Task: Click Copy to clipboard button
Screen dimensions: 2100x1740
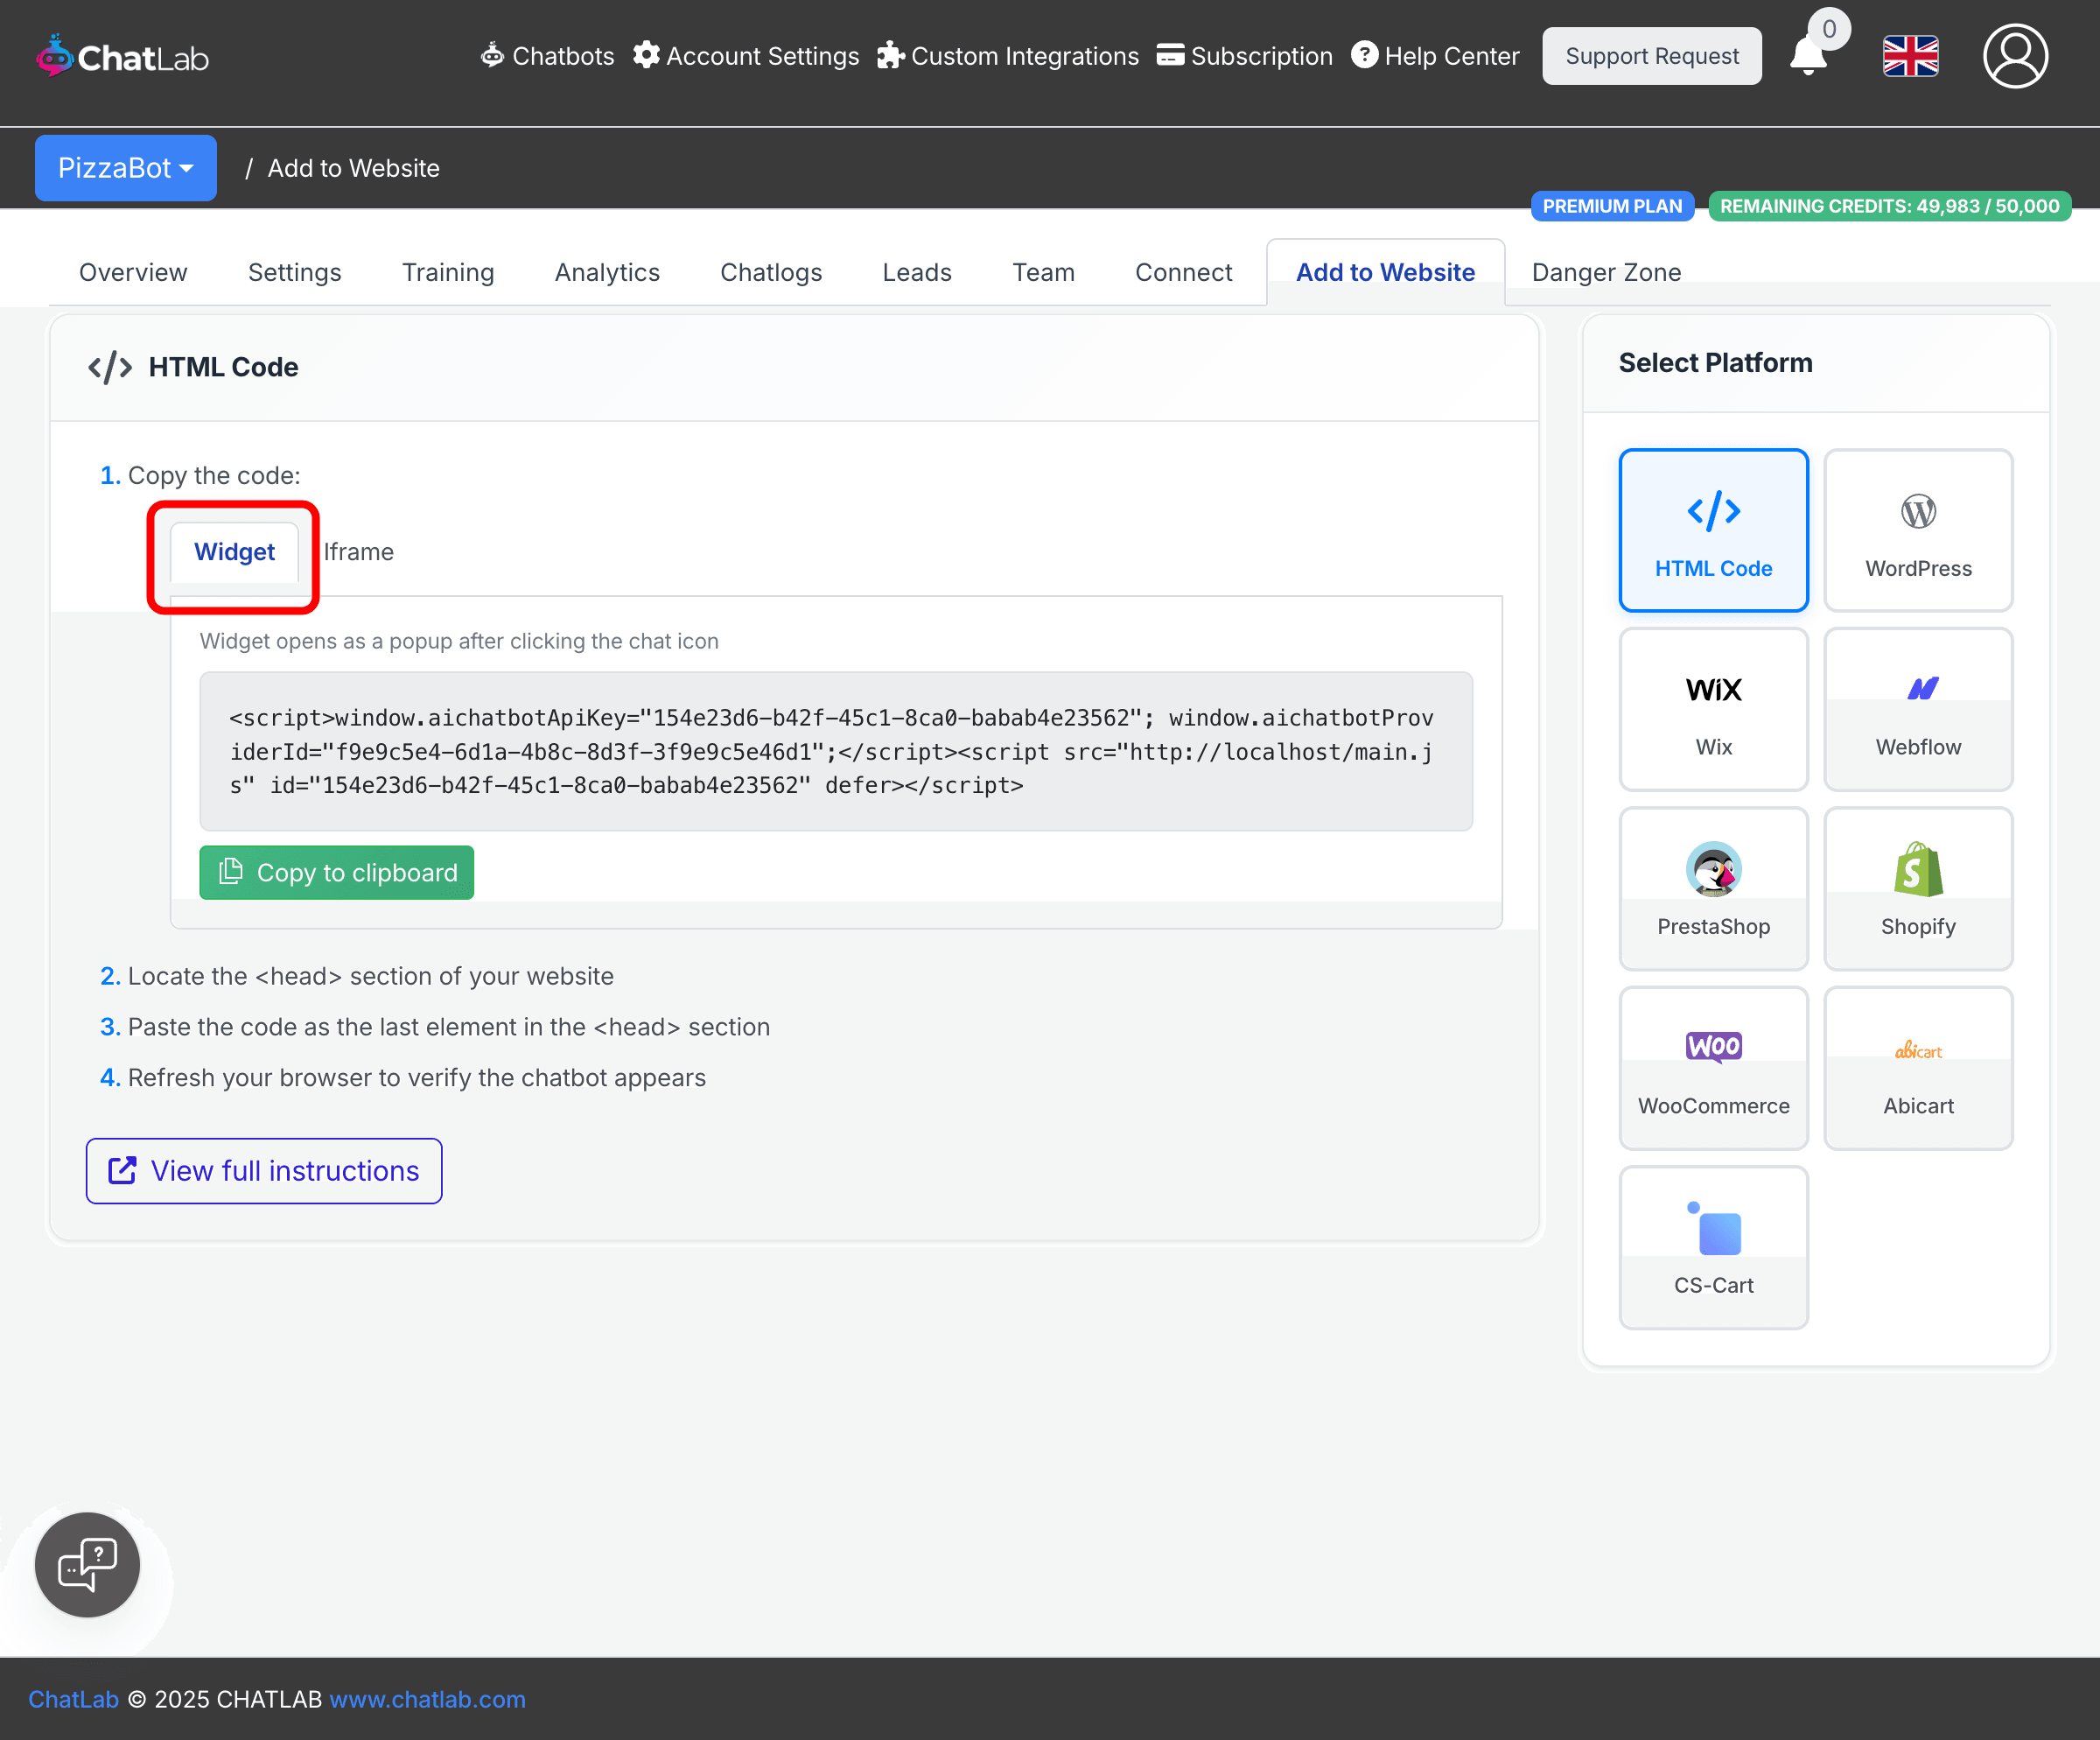Action: (337, 873)
